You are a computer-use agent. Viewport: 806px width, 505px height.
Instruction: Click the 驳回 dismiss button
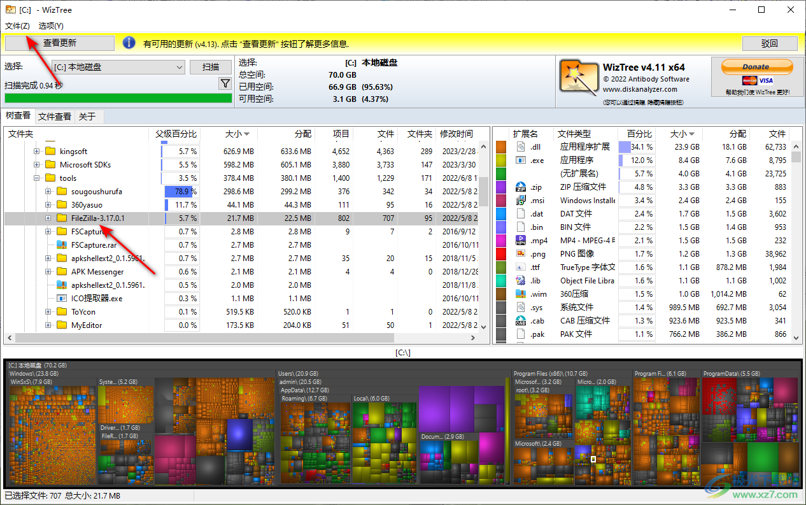coord(770,43)
